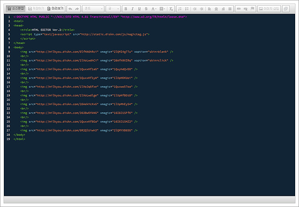
Task: Insert a bulleted list
Action: pos(187,9)
